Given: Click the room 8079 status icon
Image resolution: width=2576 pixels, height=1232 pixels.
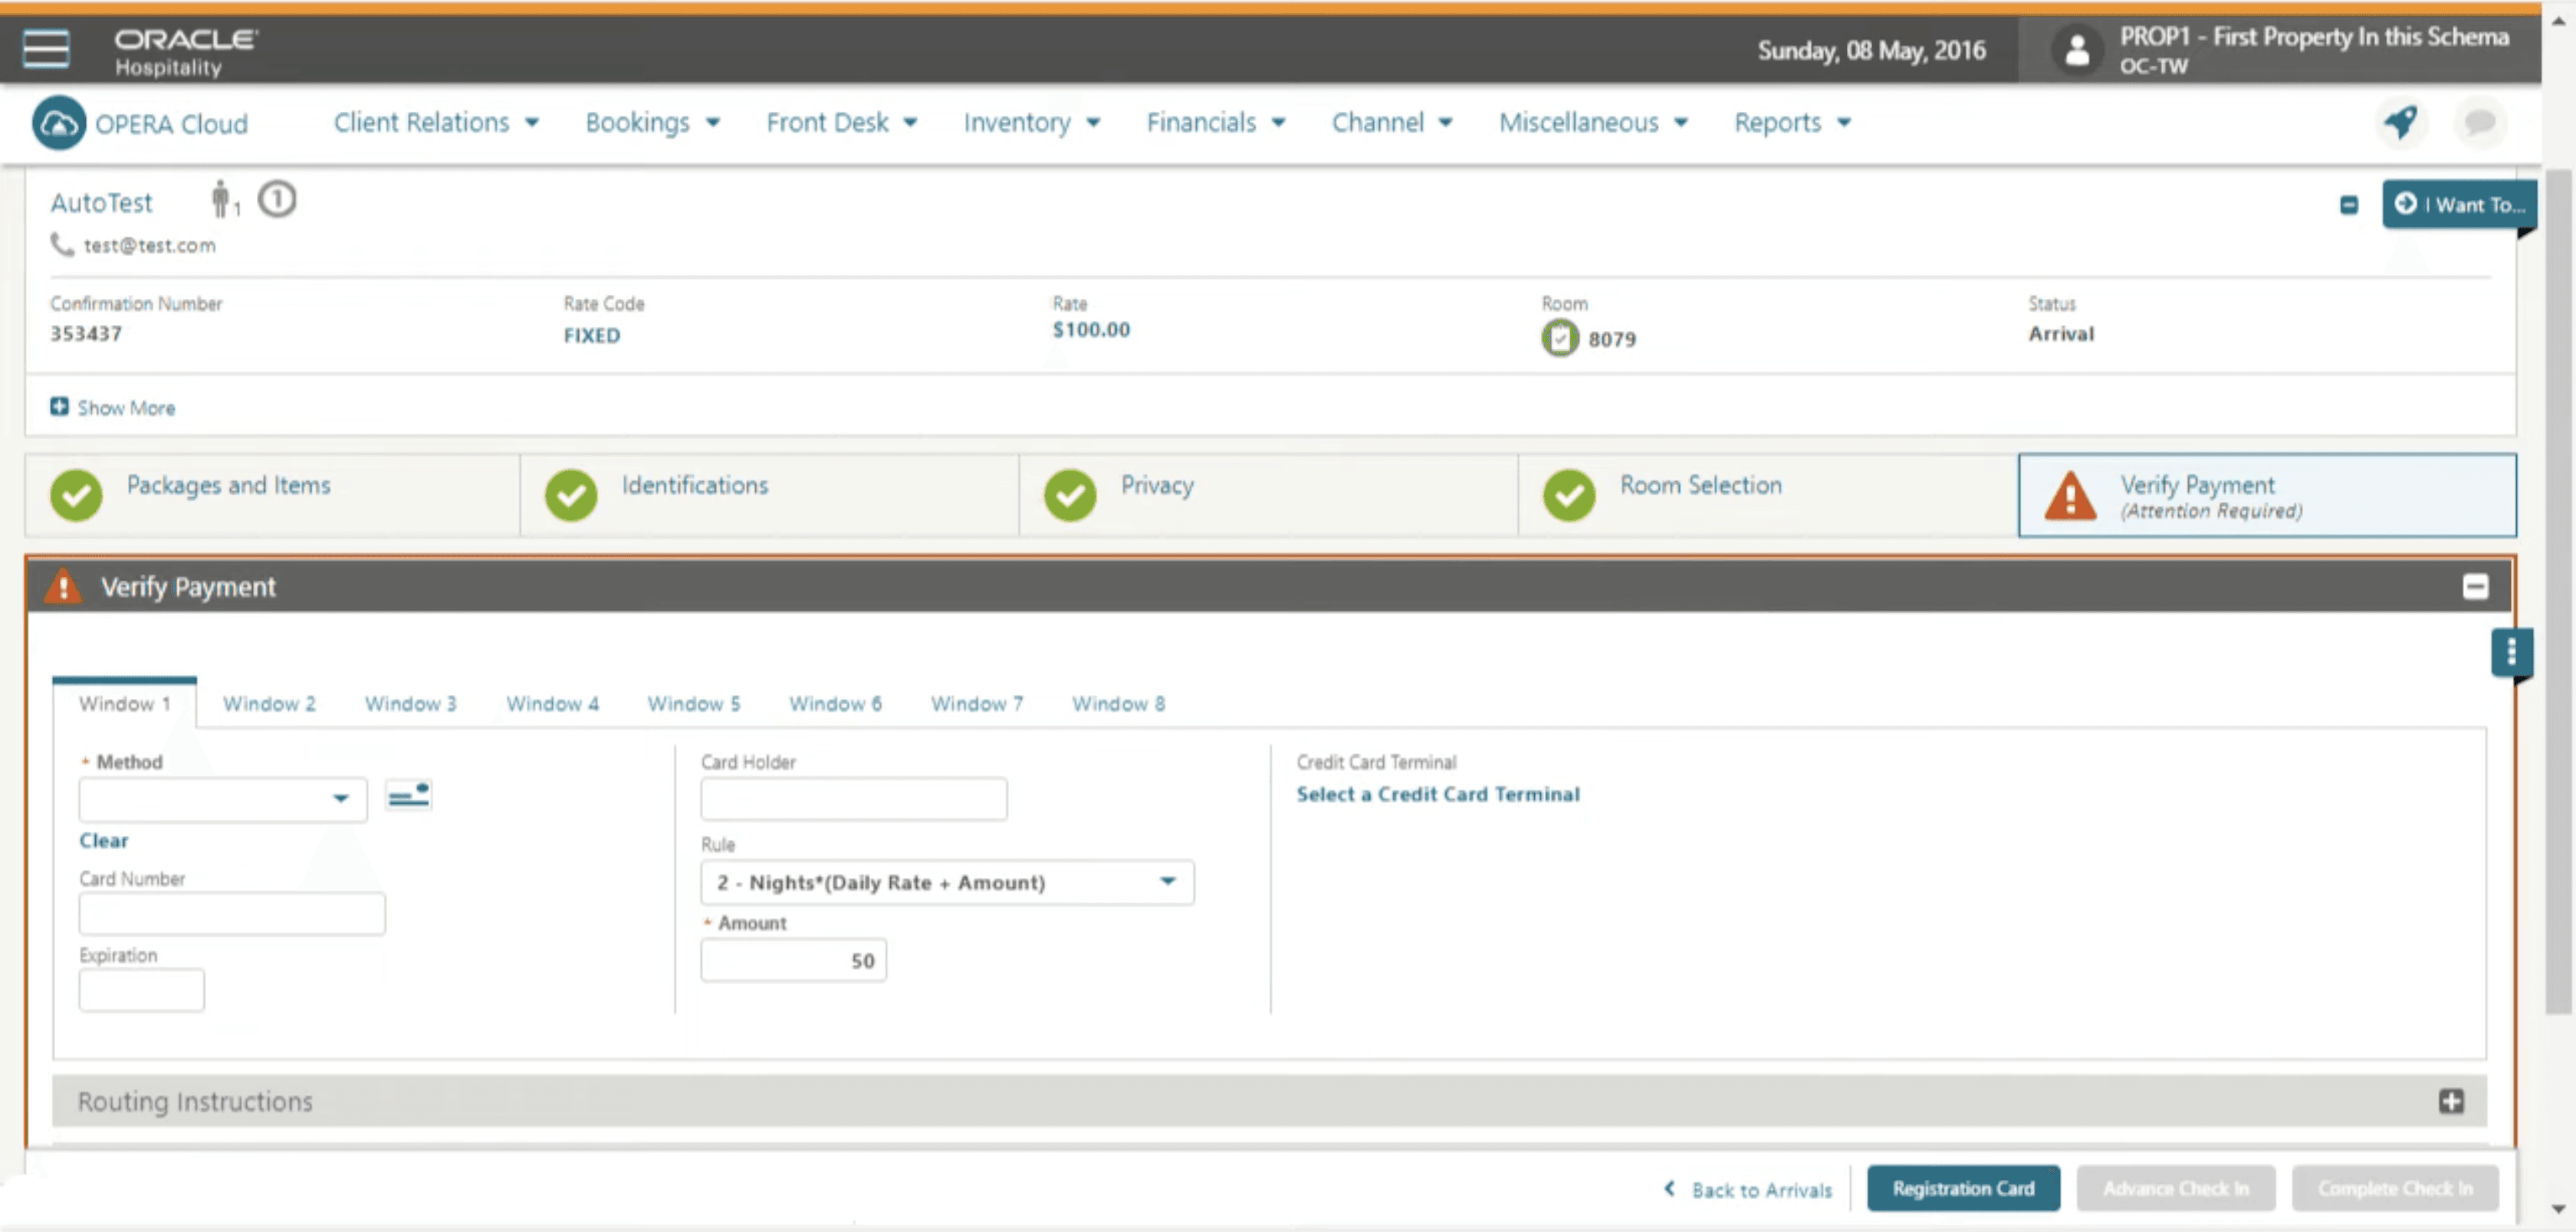Looking at the screenshot, I should [x=1559, y=338].
